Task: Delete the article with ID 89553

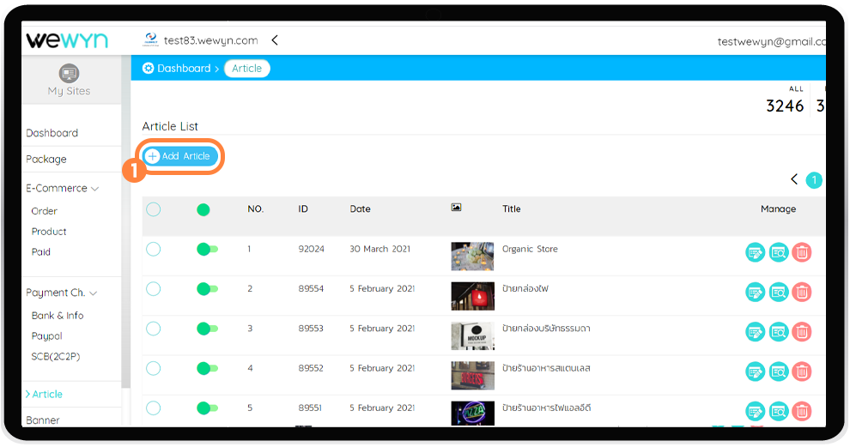Action: [x=802, y=331]
